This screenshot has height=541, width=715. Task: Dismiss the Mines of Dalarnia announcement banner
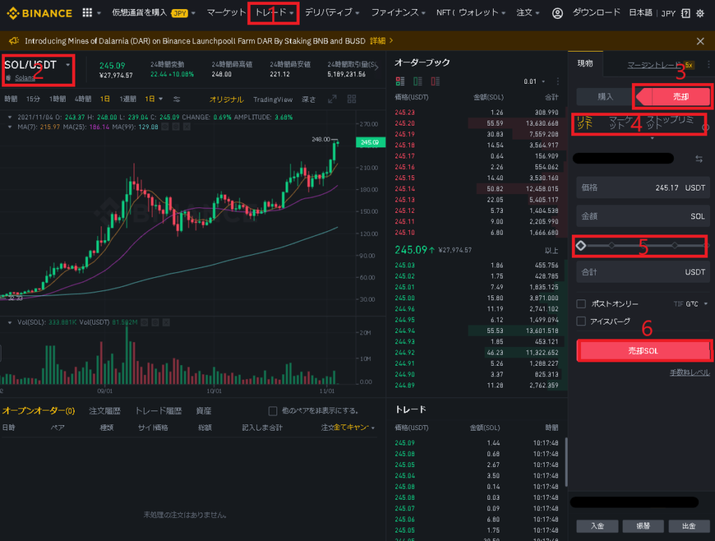coord(700,41)
